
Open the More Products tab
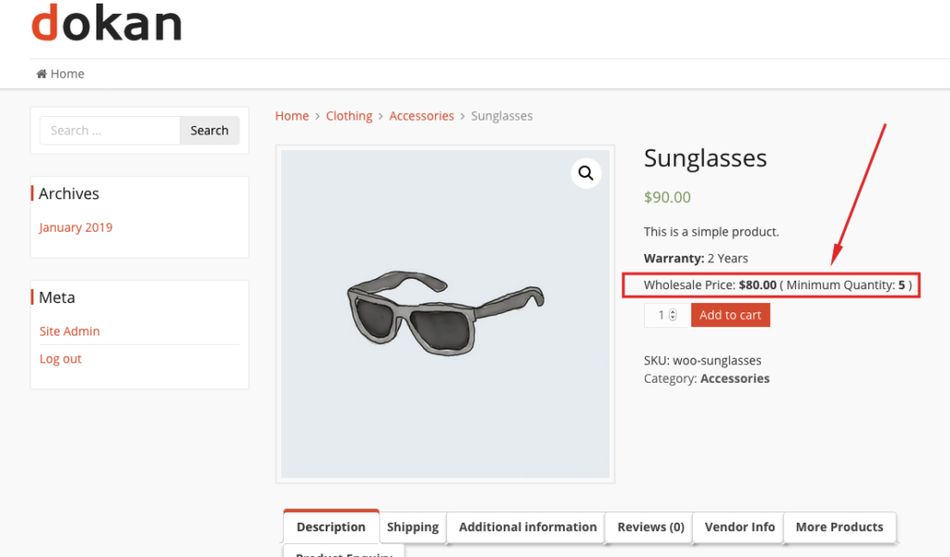click(840, 526)
